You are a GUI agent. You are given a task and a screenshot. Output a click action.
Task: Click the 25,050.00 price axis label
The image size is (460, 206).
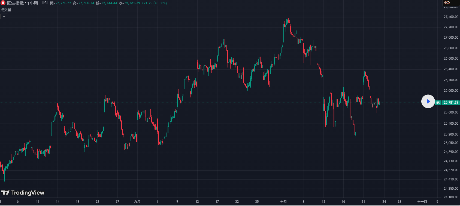451,143
